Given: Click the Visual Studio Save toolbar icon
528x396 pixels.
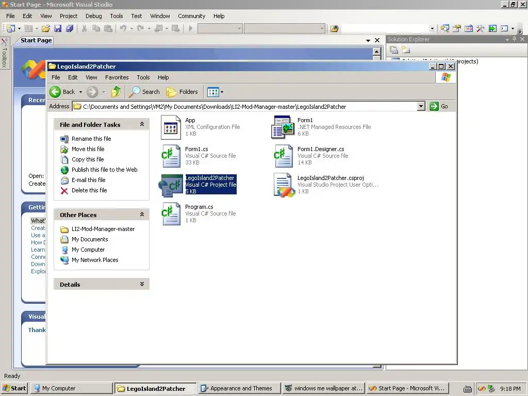Looking at the screenshot, I should point(58,29).
